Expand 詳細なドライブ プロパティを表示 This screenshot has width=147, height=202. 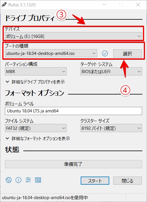click(x=35, y=82)
